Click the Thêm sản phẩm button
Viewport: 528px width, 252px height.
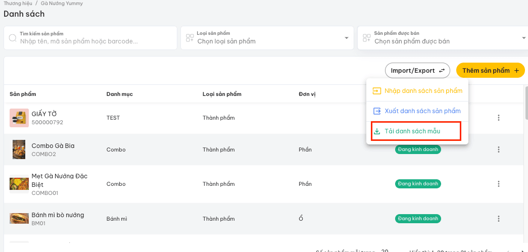coord(491,71)
